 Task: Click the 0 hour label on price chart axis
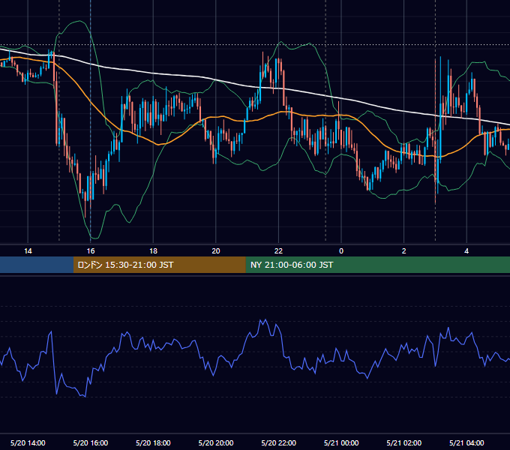pos(341,251)
